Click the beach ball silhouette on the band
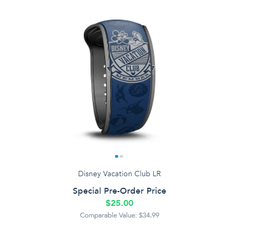 coord(119,120)
